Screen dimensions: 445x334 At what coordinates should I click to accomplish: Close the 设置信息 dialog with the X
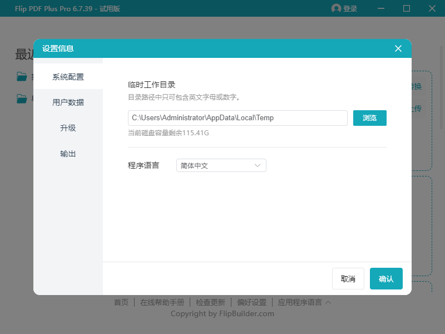[x=398, y=48]
